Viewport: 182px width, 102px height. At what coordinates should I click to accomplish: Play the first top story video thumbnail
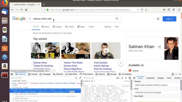45,51
